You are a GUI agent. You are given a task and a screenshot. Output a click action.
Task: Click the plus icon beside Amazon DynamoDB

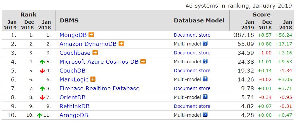121,44
